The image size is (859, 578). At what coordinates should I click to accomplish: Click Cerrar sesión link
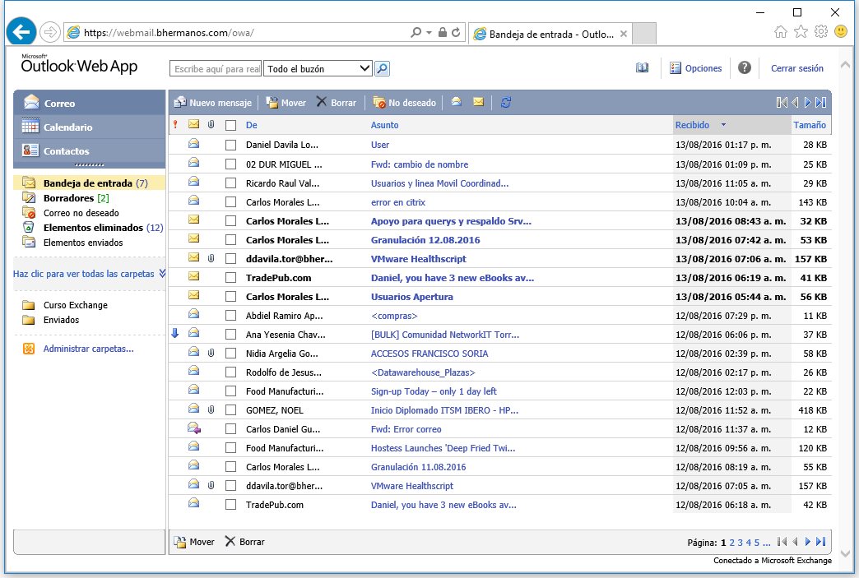[x=797, y=68]
